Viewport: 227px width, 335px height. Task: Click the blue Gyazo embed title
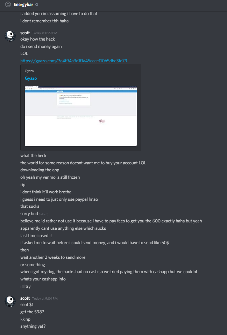tap(31, 78)
